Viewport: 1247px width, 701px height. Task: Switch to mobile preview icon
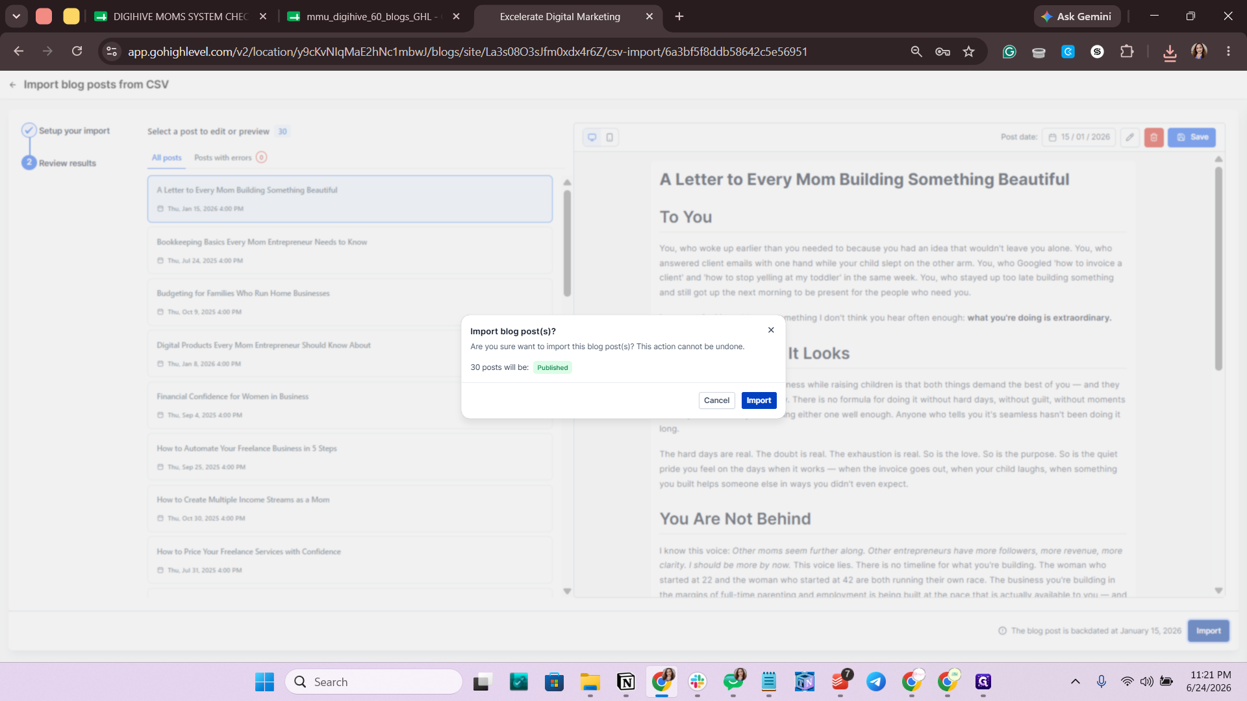pos(610,137)
